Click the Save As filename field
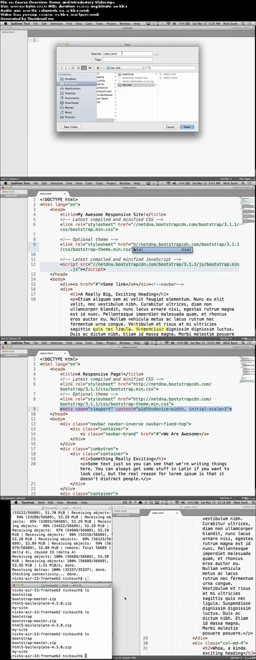The image size is (256, 660). (x=127, y=53)
